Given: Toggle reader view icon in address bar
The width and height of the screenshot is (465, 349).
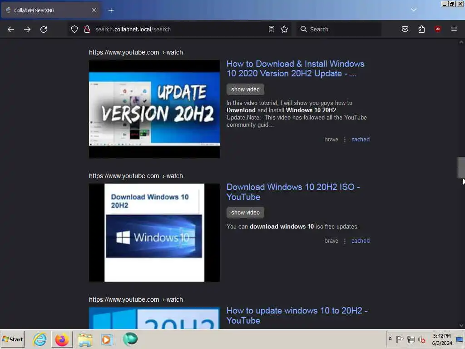Looking at the screenshot, I should point(272,29).
